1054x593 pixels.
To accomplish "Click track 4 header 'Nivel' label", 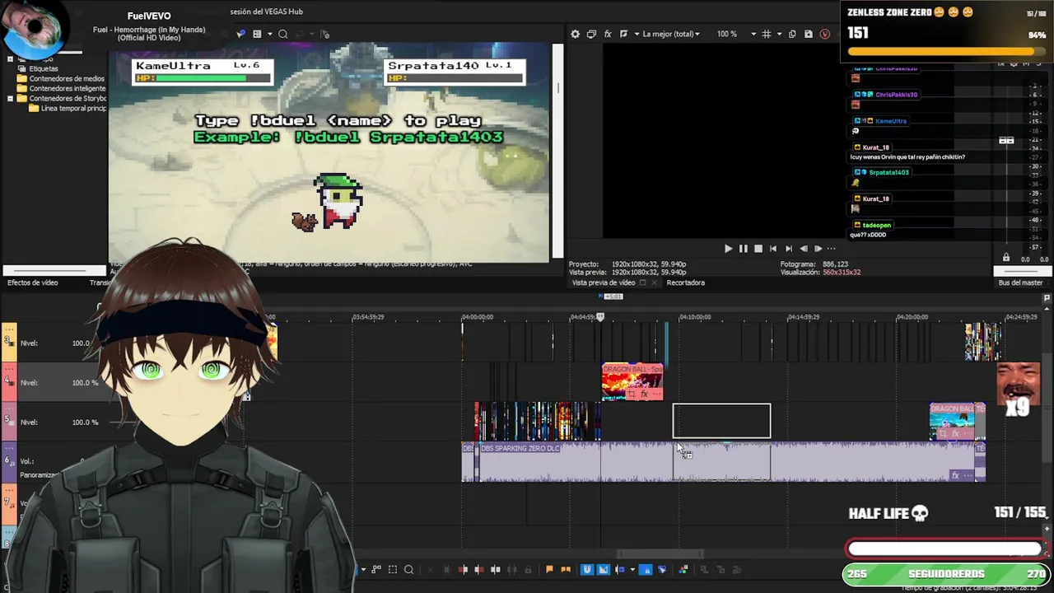I will pos(29,383).
